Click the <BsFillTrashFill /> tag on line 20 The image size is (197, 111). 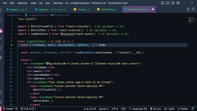pyautogui.click(x=46, y=90)
